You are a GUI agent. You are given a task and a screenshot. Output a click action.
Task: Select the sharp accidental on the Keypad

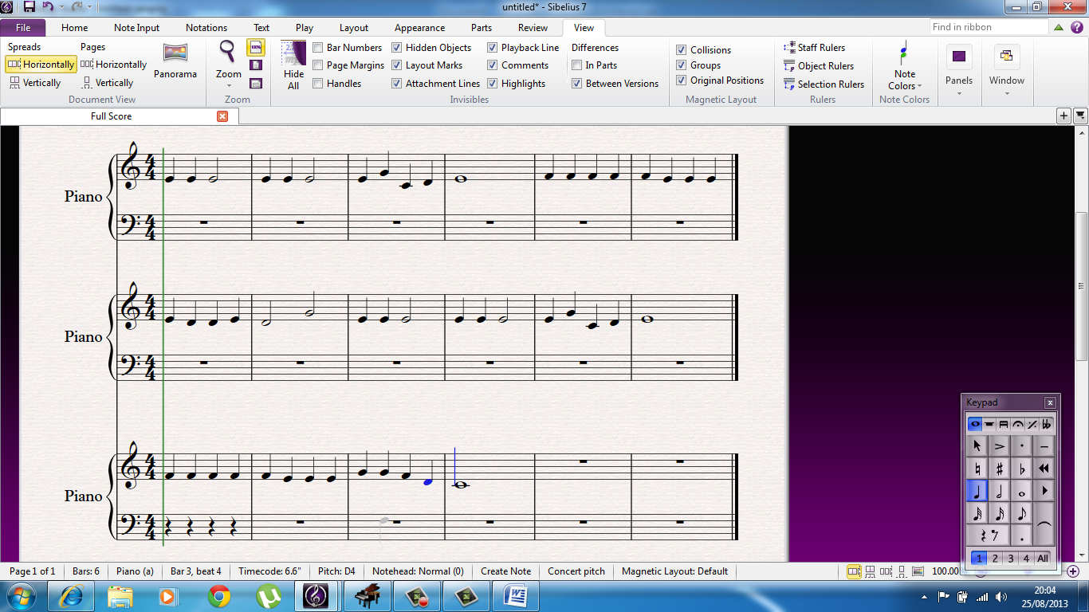click(999, 468)
